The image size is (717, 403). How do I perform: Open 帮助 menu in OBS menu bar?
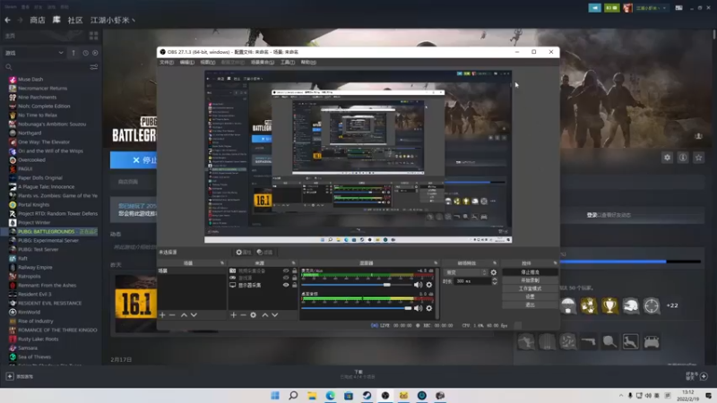[308, 62]
